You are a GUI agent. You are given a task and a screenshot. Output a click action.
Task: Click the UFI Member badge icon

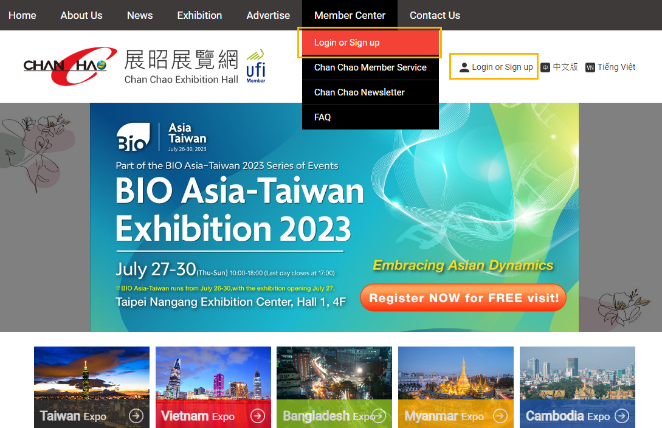[x=256, y=66]
